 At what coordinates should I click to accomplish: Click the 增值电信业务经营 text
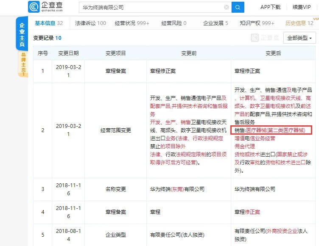[x=255, y=138]
